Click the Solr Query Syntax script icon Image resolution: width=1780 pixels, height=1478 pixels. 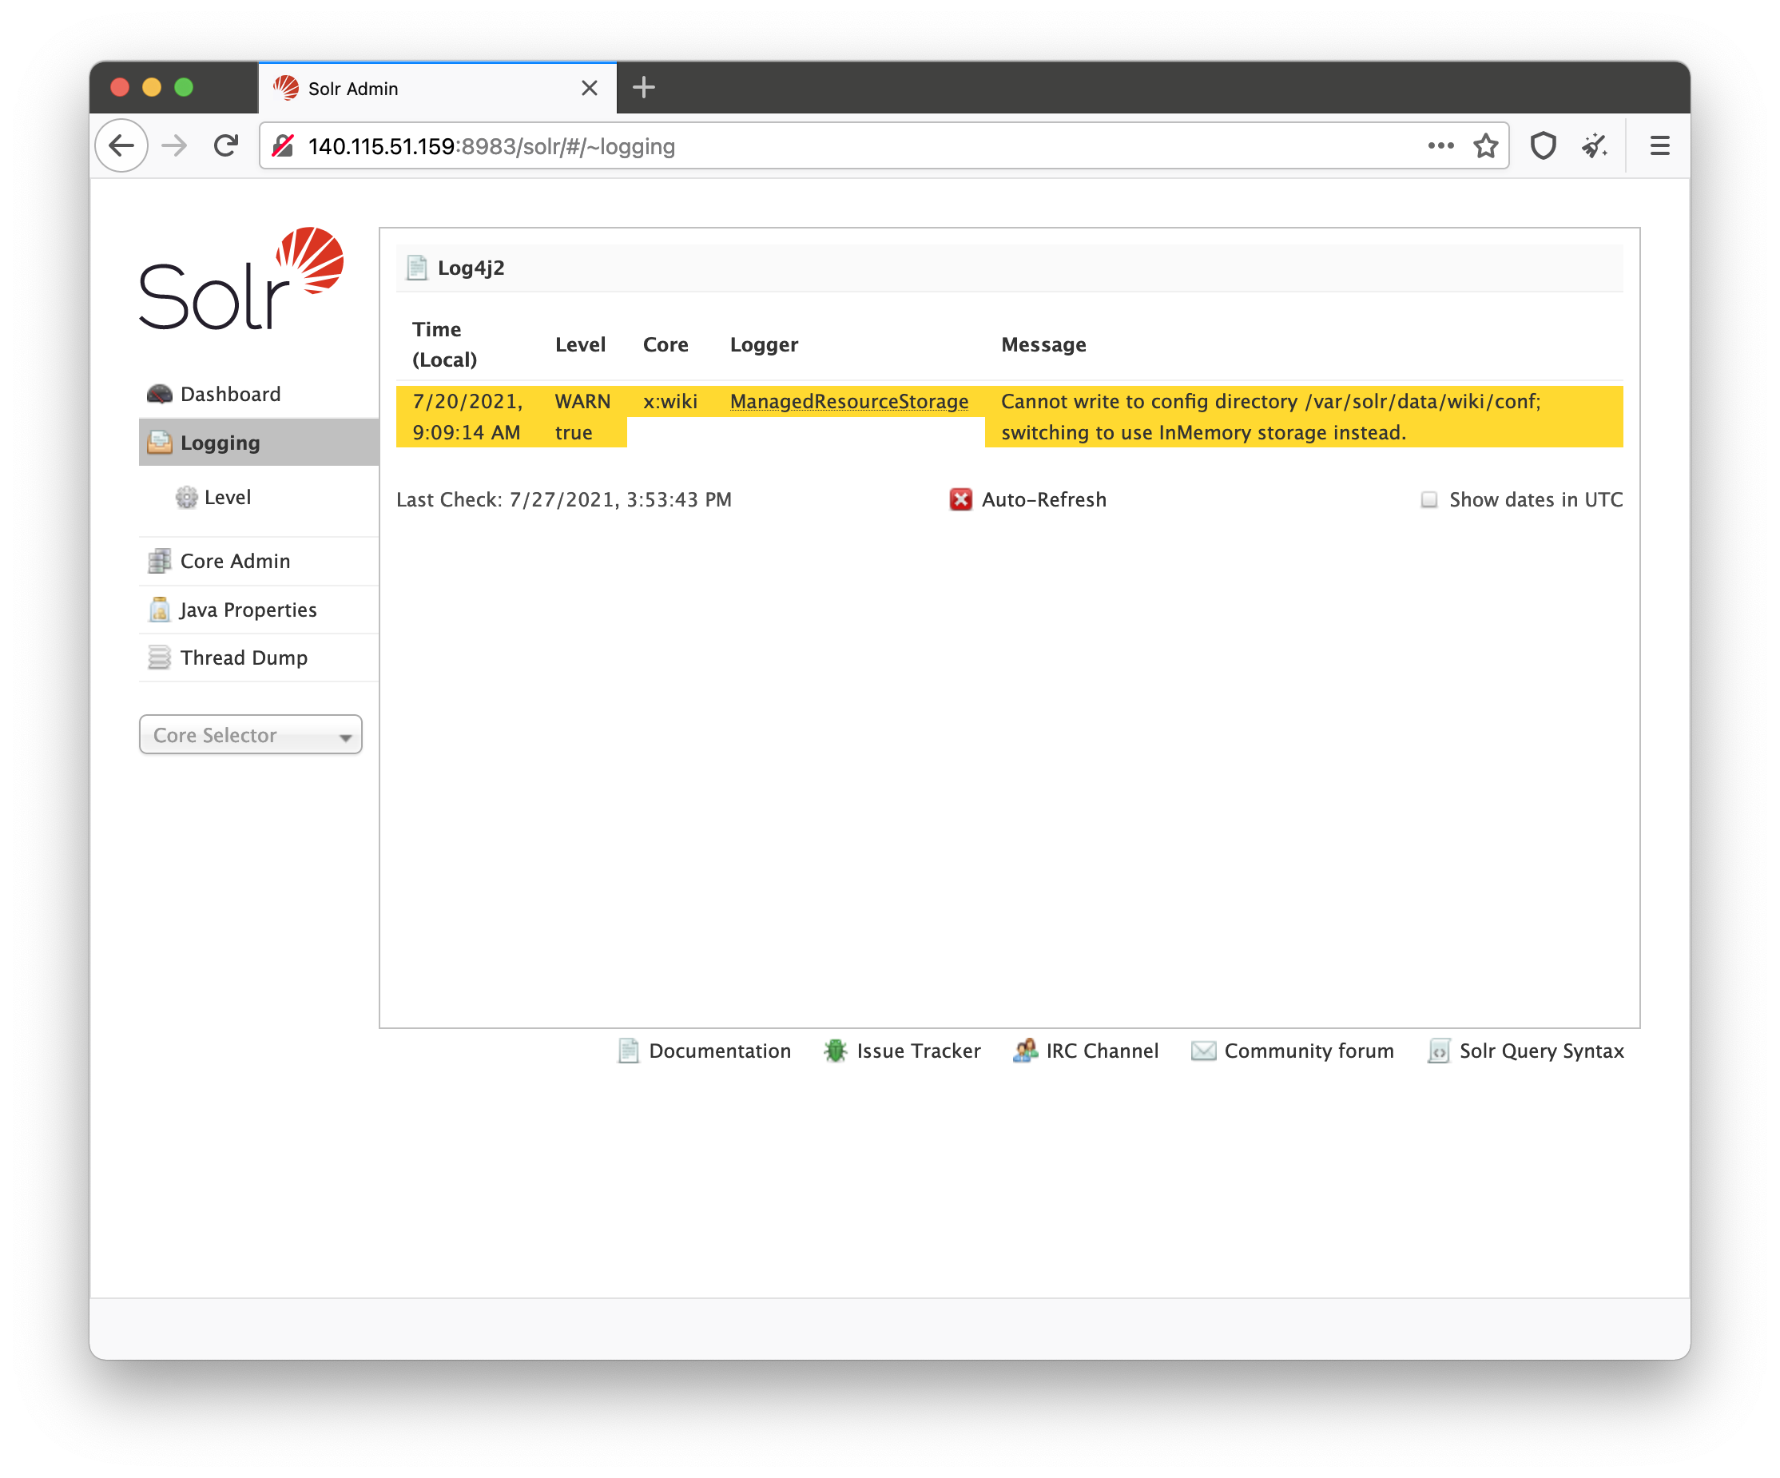click(x=1438, y=1050)
